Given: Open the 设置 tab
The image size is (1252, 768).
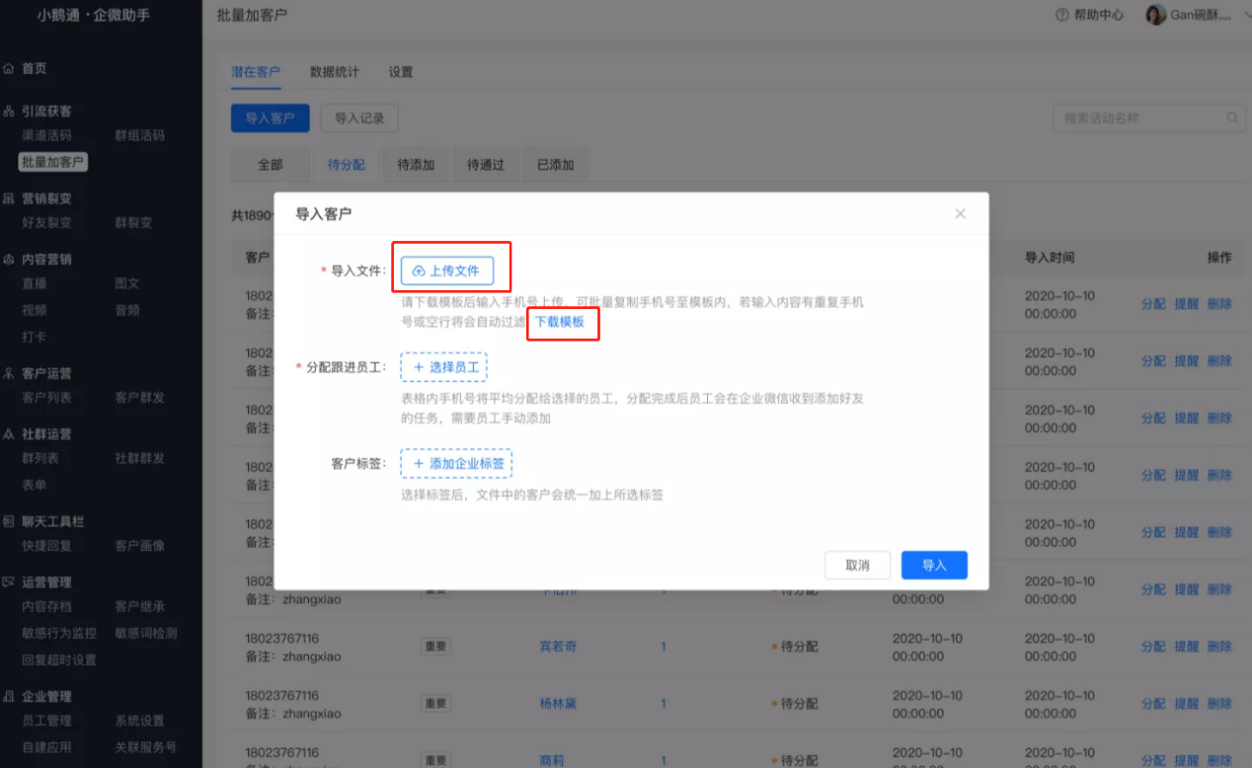Looking at the screenshot, I should pos(401,72).
